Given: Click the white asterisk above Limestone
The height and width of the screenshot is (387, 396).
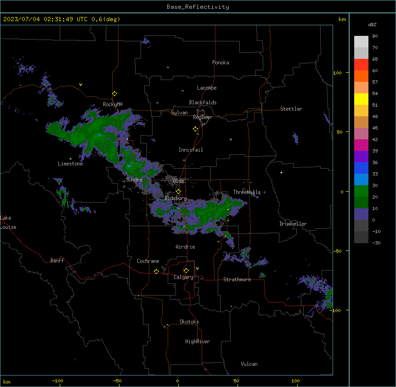Looking at the screenshot, I should (x=70, y=159).
